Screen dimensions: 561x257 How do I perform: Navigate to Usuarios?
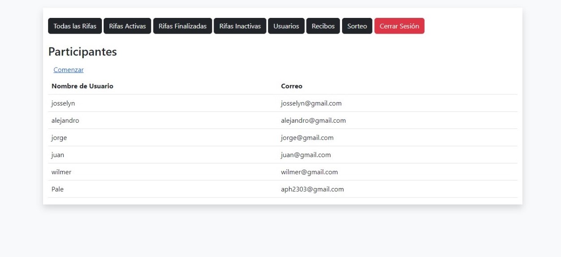click(x=286, y=26)
